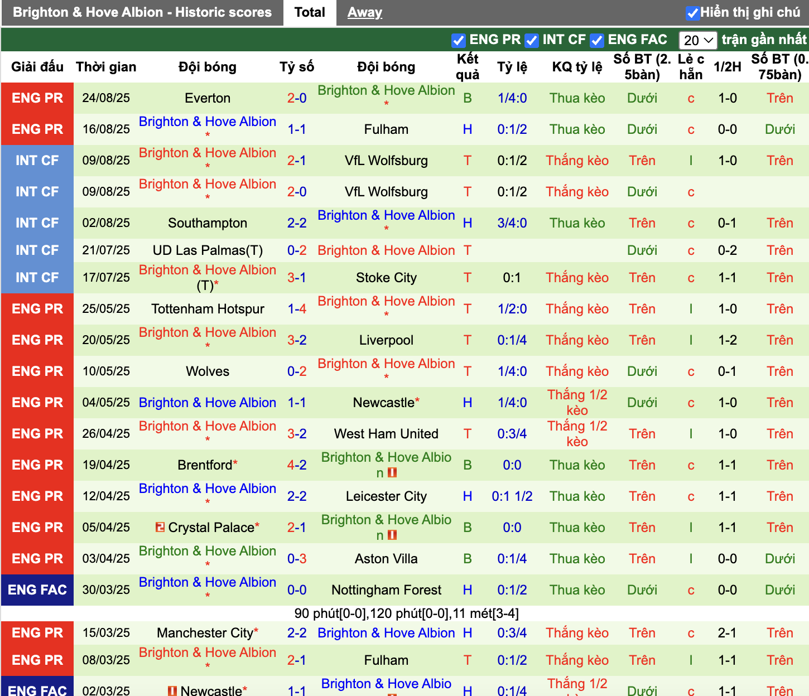809x696 pixels.
Task: Uncheck the ENG PR league filter
Action: pyautogui.click(x=459, y=40)
